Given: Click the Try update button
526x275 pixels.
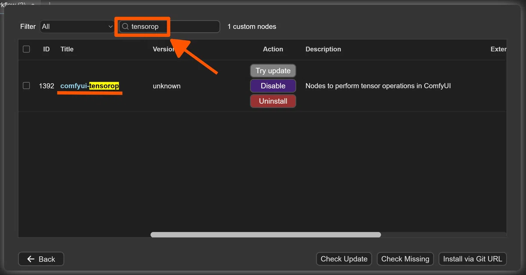Looking at the screenshot, I should tap(273, 71).
